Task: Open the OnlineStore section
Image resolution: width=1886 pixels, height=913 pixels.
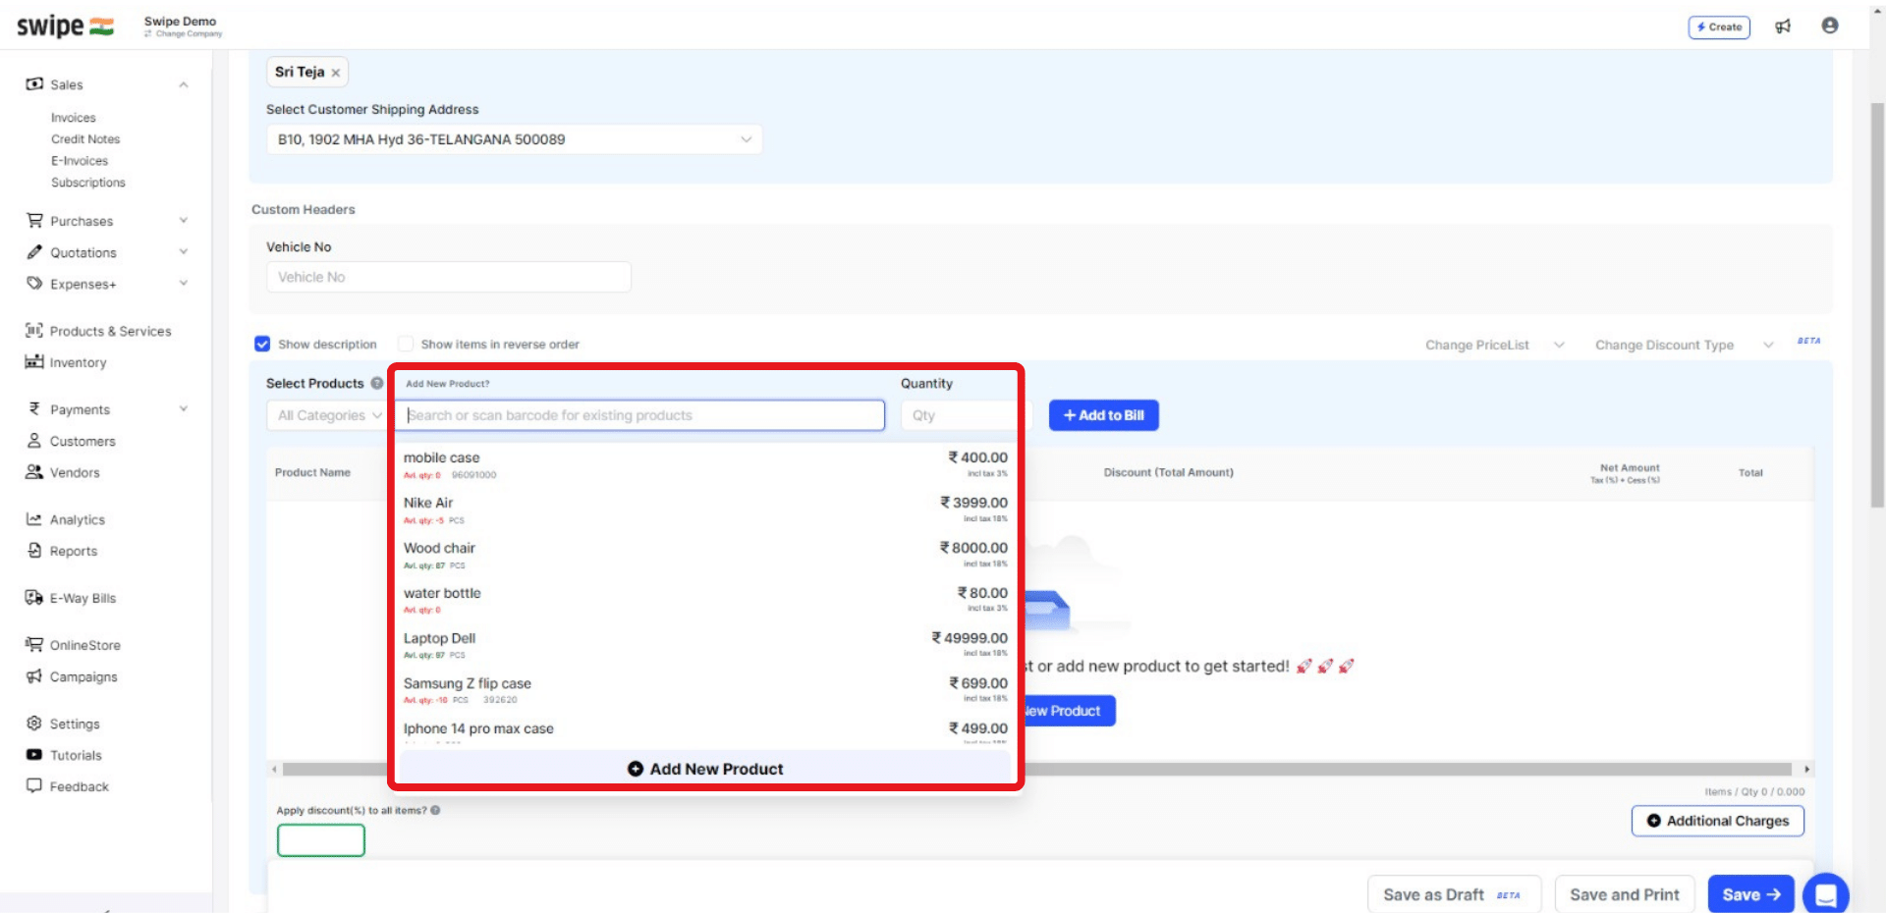Action: (83, 645)
